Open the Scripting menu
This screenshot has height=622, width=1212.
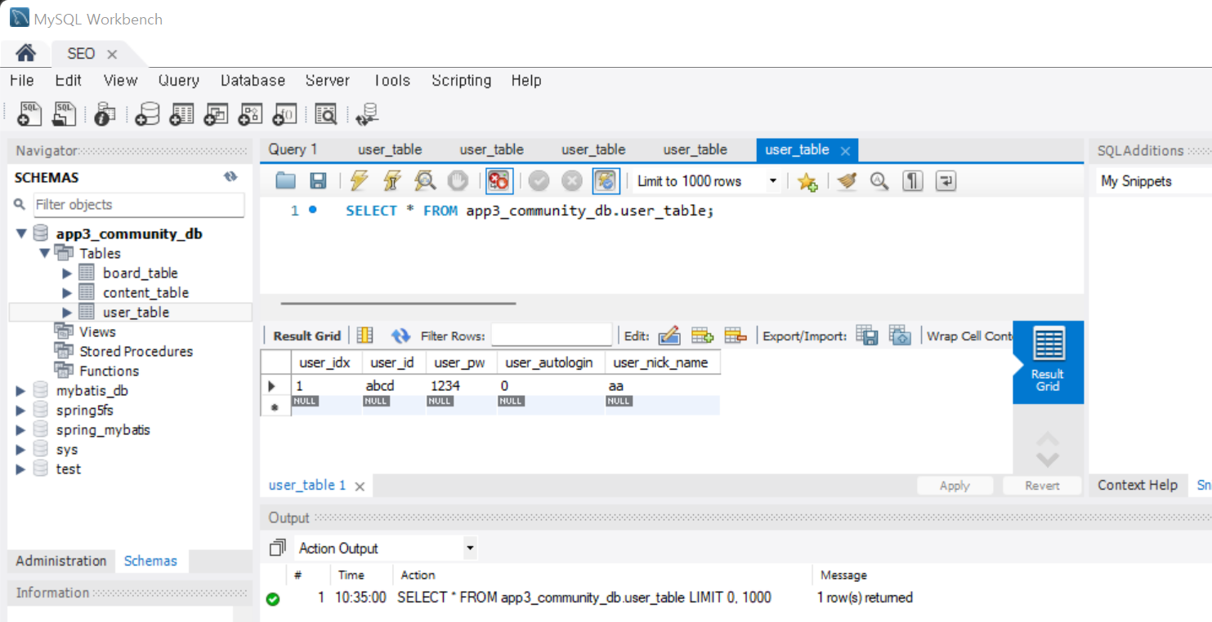tap(462, 80)
